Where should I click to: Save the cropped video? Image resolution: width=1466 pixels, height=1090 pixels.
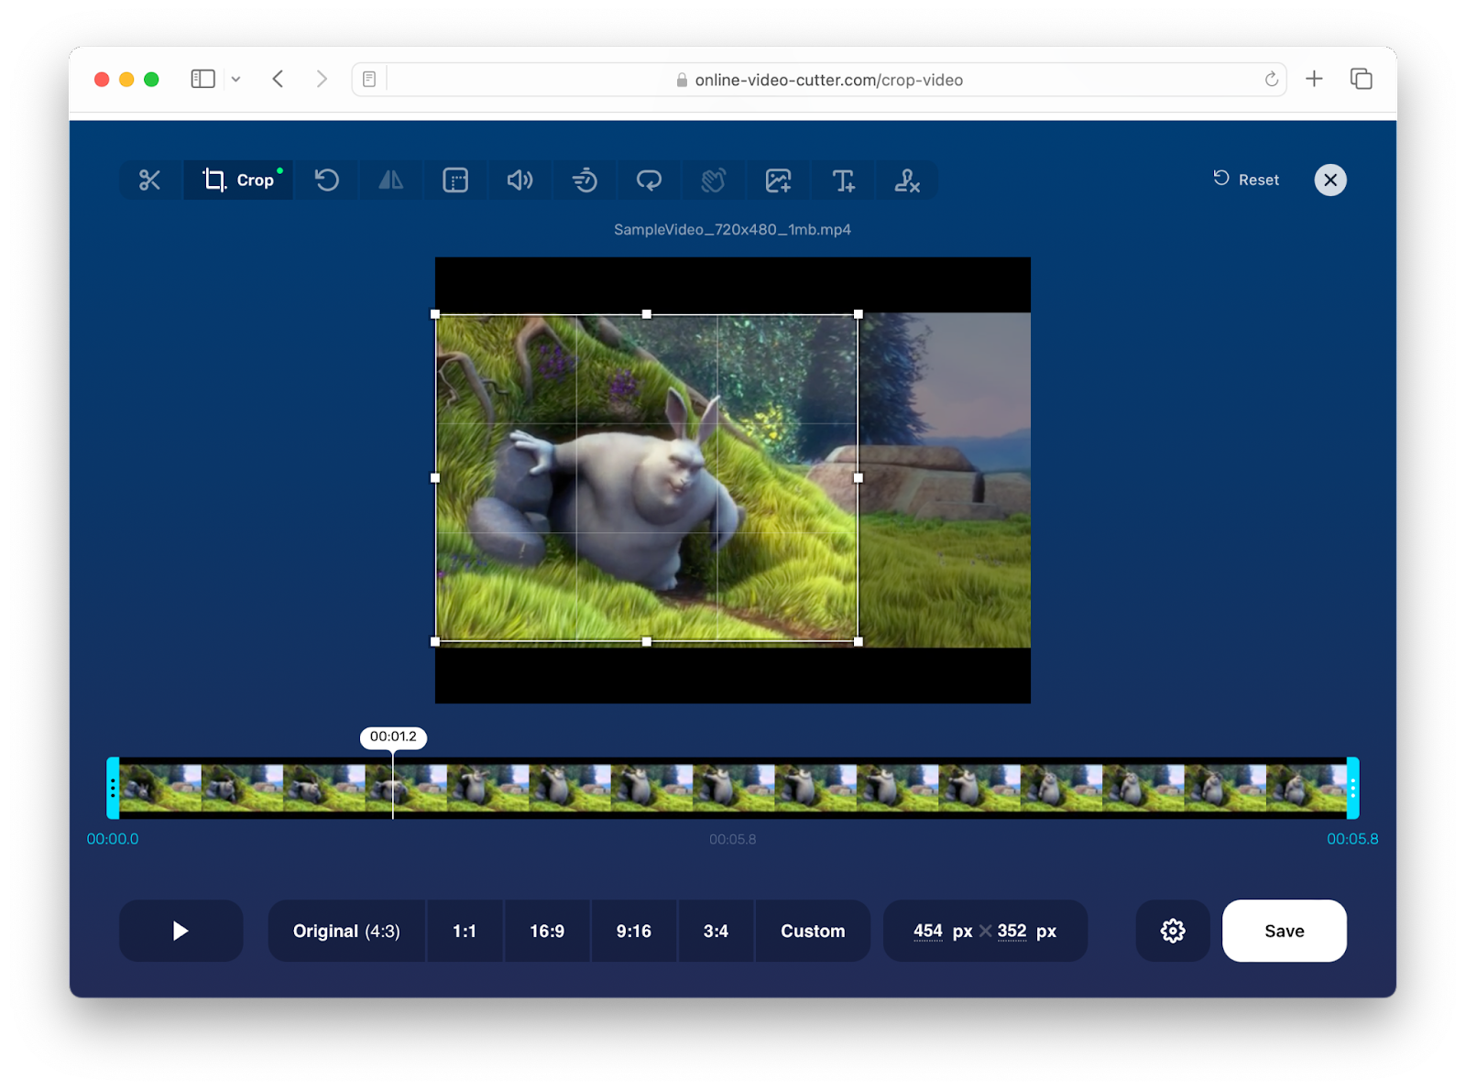coord(1285,931)
